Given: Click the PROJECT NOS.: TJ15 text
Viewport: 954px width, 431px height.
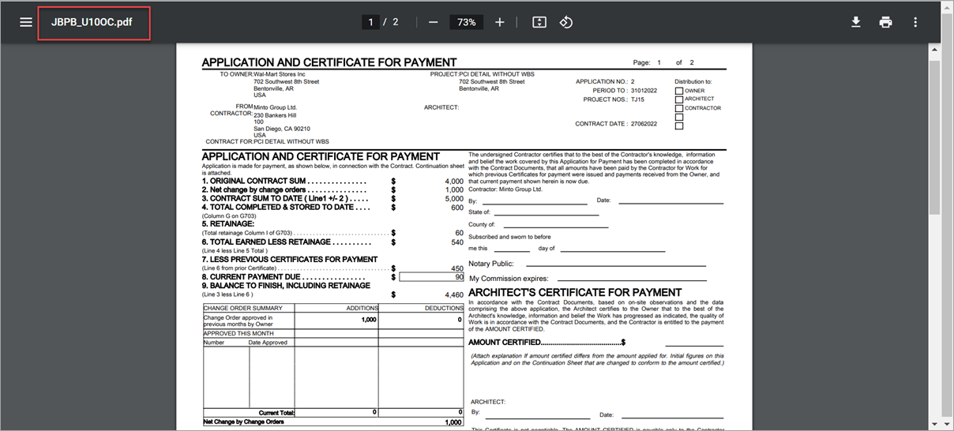Looking at the screenshot, I should pyautogui.click(x=614, y=99).
